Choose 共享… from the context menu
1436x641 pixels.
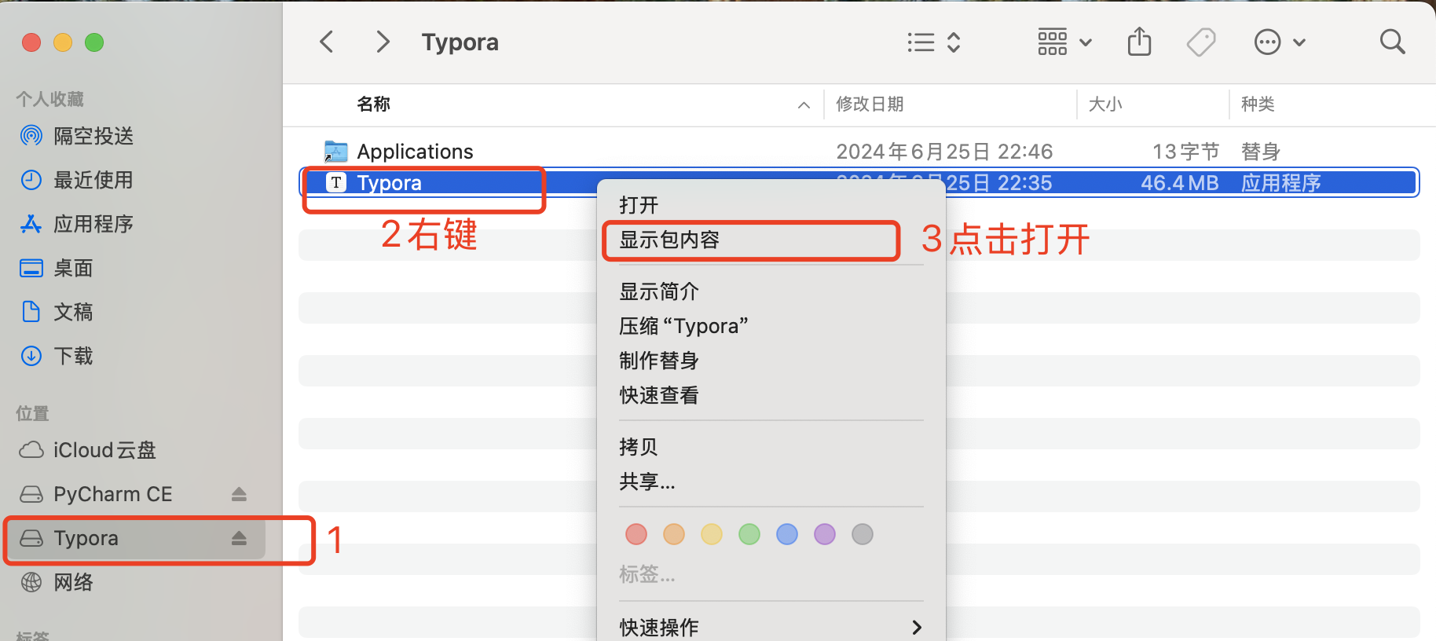[771, 482]
